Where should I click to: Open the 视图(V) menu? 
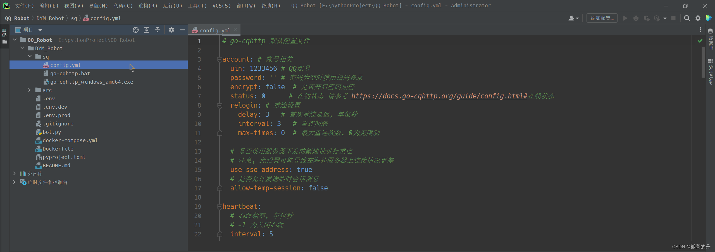point(74,6)
